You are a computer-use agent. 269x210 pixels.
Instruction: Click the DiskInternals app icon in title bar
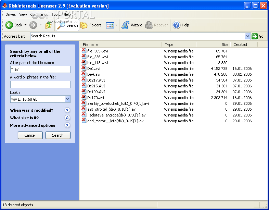point(5,6)
